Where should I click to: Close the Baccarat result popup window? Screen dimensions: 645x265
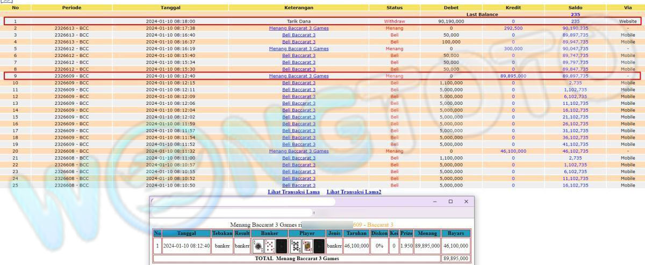466,202
